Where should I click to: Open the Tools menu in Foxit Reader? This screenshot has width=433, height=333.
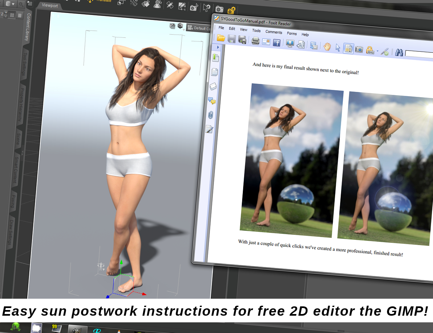click(256, 31)
